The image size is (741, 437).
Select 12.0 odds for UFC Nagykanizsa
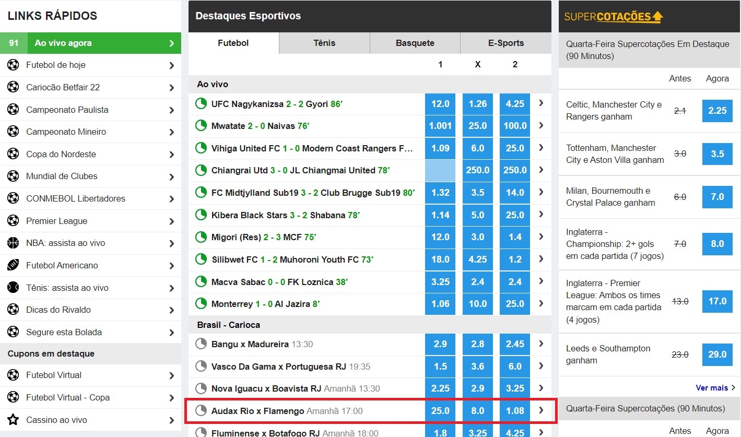pyautogui.click(x=440, y=104)
